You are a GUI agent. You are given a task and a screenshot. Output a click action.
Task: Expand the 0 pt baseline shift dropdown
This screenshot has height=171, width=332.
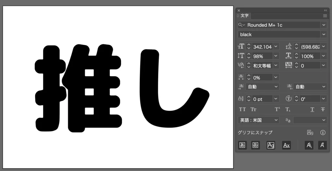(x=276, y=99)
